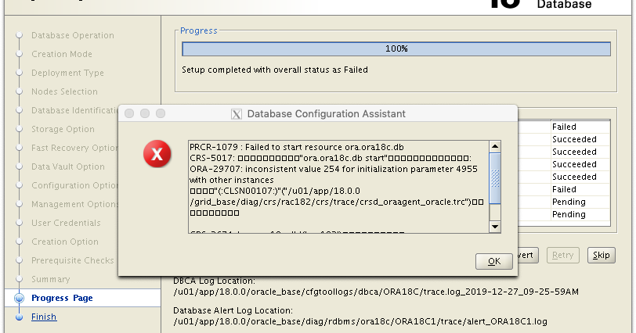Click the X11 icon in dialog title
This screenshot has width=636, height=333.
[x=237, y=114]
